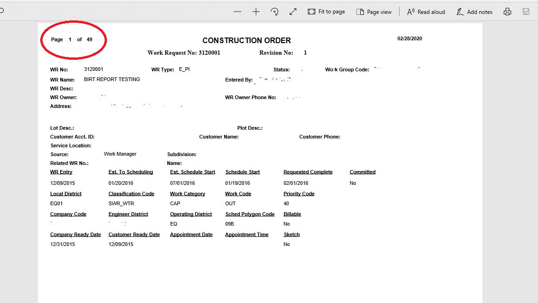
Task: Select the Sched Polygon Code value 09B
Action: point(230,224)
